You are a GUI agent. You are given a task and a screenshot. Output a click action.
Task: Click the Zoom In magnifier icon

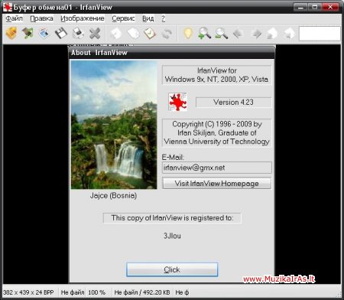point(205,33)
